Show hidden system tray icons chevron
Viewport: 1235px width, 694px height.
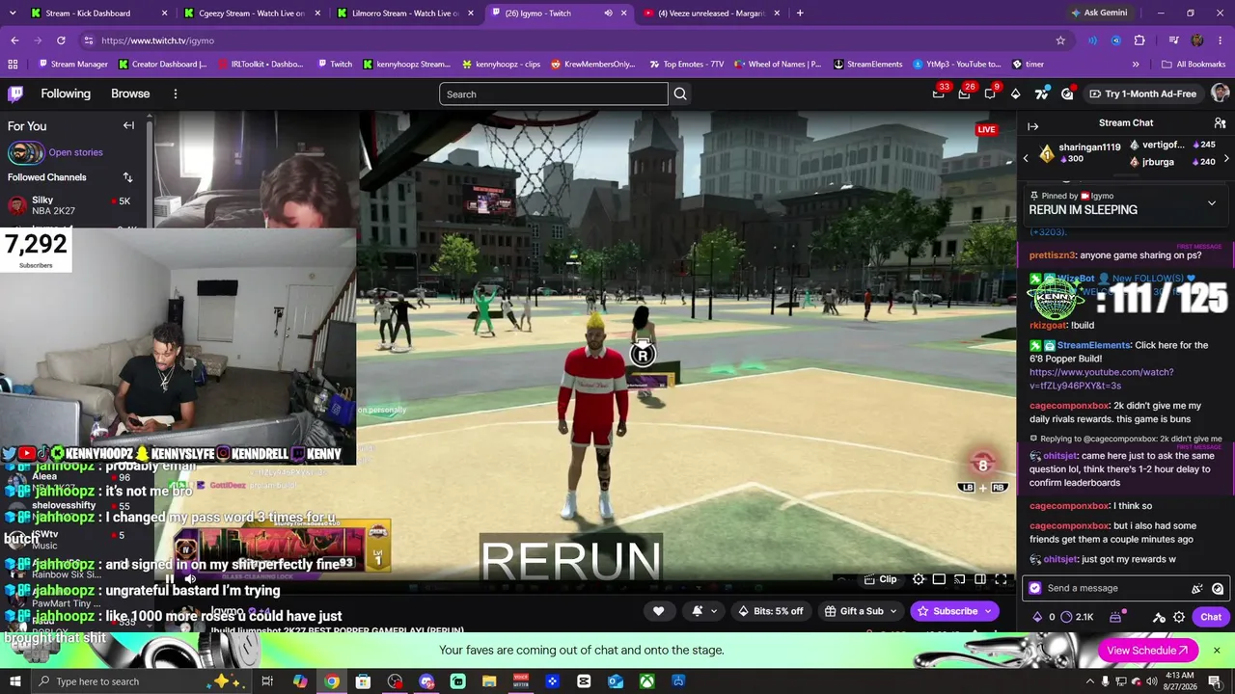[1090, 681]
